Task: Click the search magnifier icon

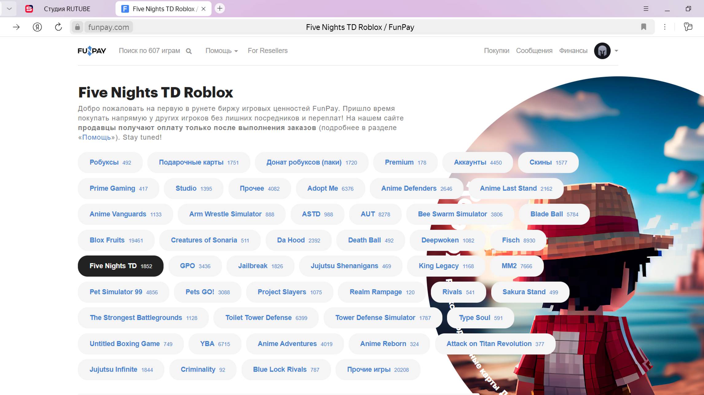Action: 189,51
